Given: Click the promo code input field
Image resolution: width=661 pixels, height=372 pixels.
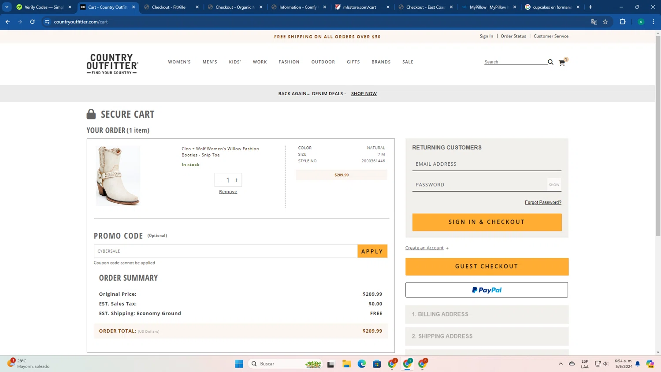Looking at the screenshot, I should (226, 251).
